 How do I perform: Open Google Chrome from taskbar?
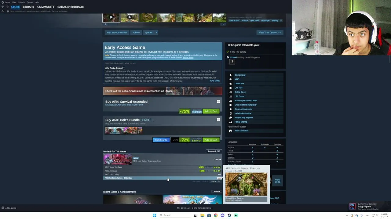click(x=216, y=215)
